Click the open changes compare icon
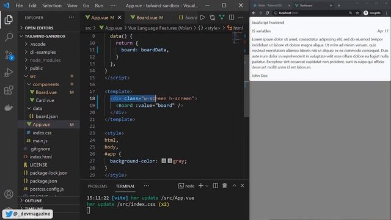 pos(212,18)
